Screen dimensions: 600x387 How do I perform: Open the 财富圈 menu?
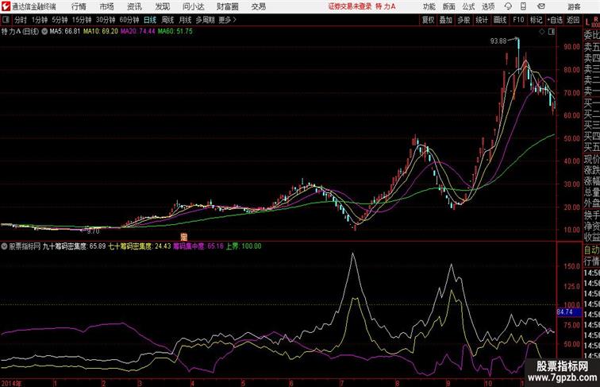click(227, 6)
